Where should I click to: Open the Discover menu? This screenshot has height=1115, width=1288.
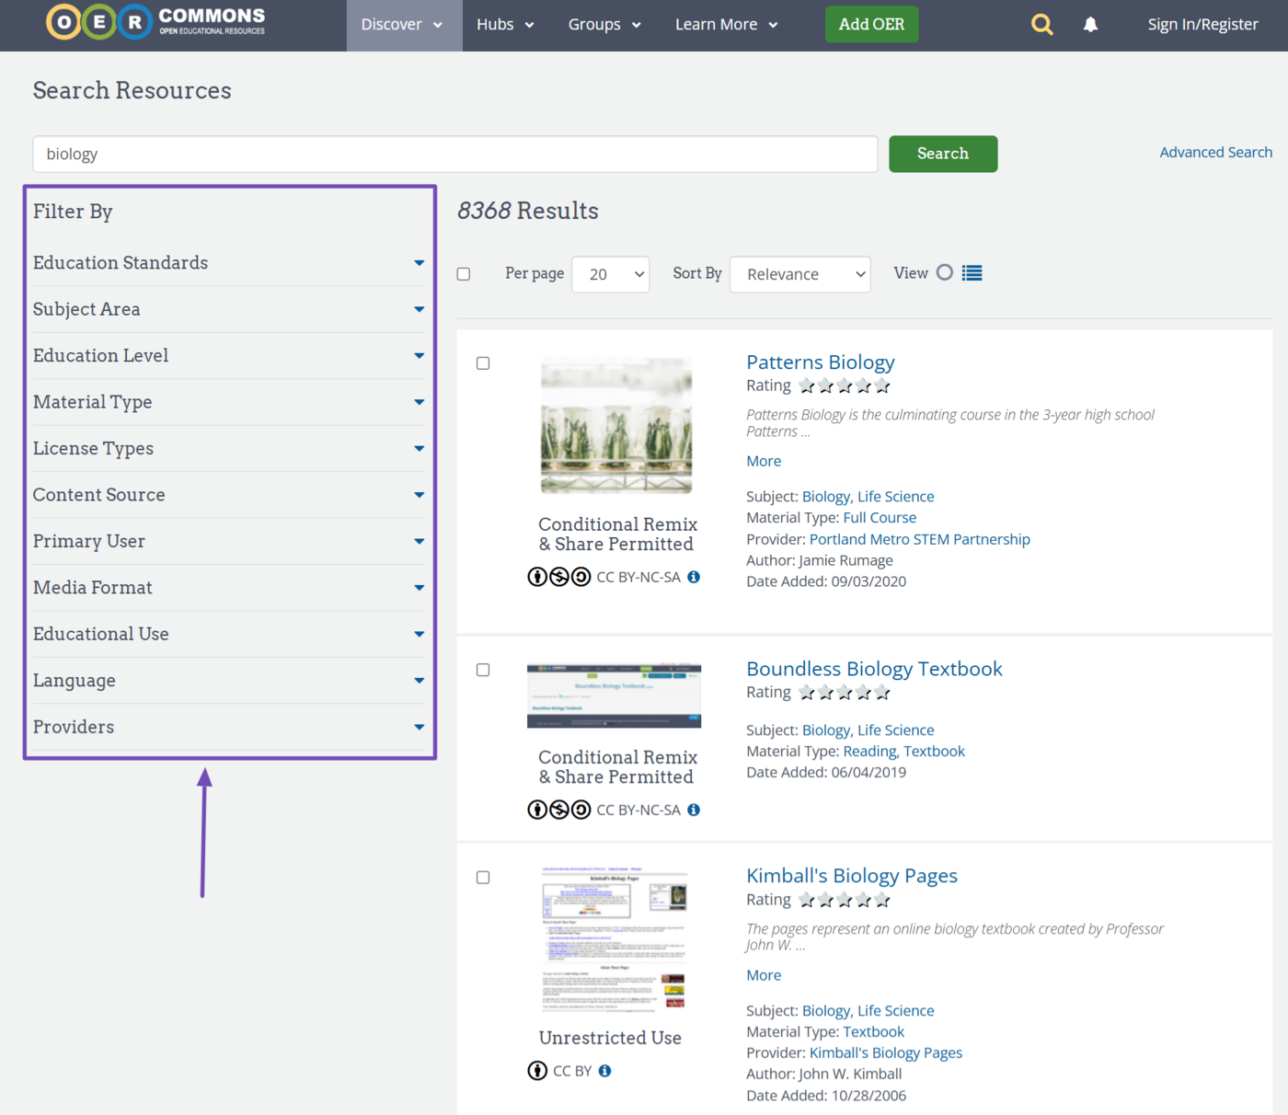click(404, 25)
